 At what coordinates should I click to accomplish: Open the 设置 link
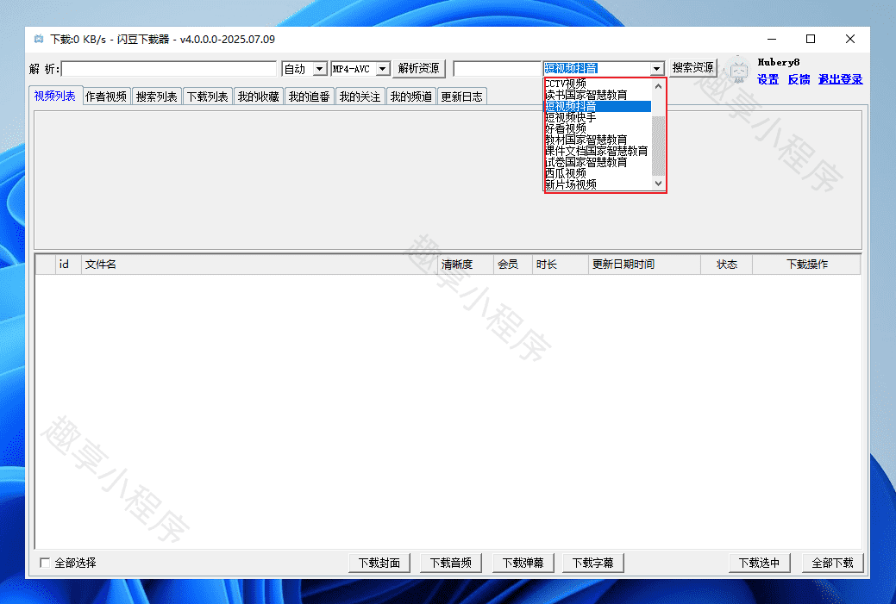[x=768, y=79]
